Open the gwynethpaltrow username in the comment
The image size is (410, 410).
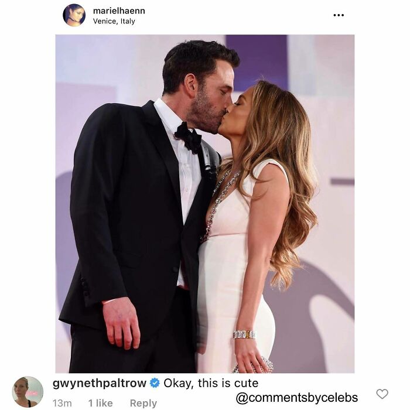point(100,384)
